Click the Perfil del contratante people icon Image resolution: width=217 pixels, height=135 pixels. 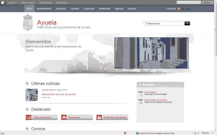(99, 117)
